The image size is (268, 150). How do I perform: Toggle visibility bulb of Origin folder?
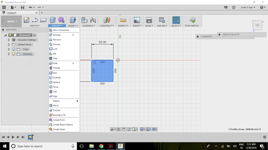(14, 49)
